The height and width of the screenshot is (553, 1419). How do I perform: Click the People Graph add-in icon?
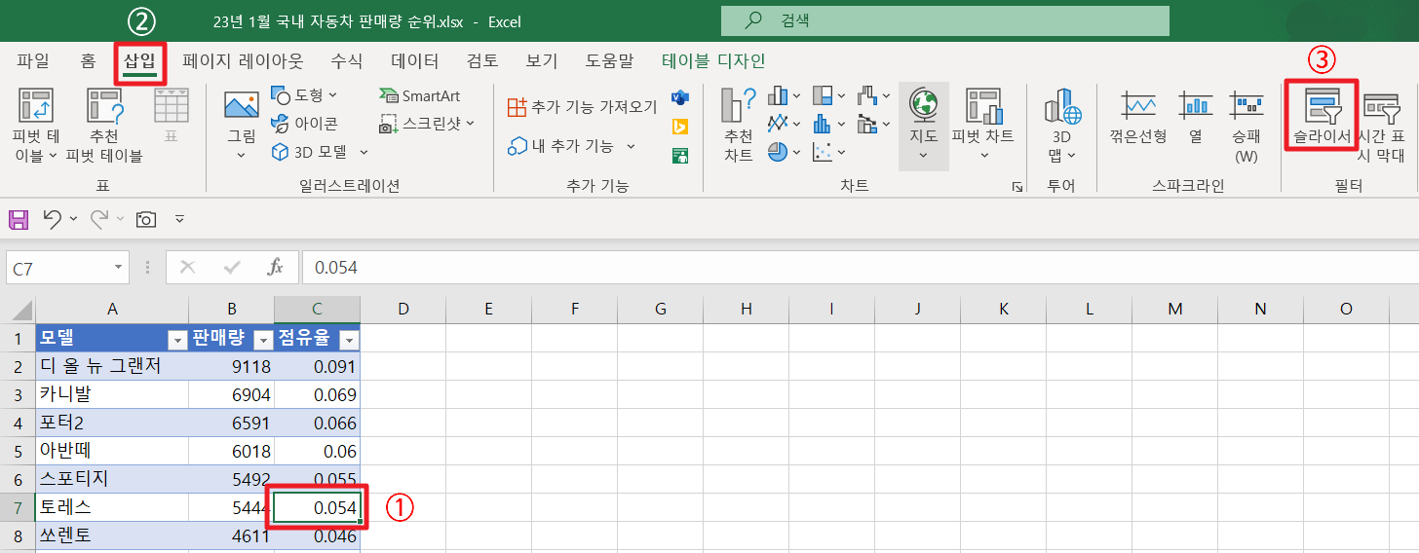click(680, 156)
